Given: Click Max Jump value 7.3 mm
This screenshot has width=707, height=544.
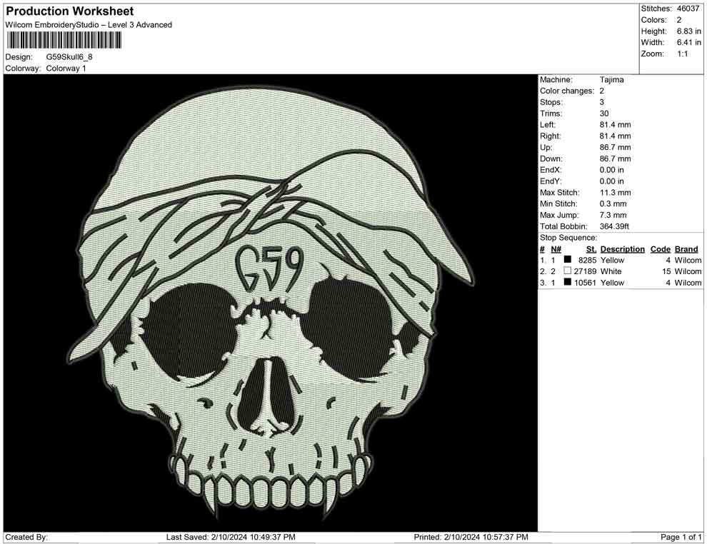Looking at the screenshot, I should pyautogui.click(x=613, y=215).
